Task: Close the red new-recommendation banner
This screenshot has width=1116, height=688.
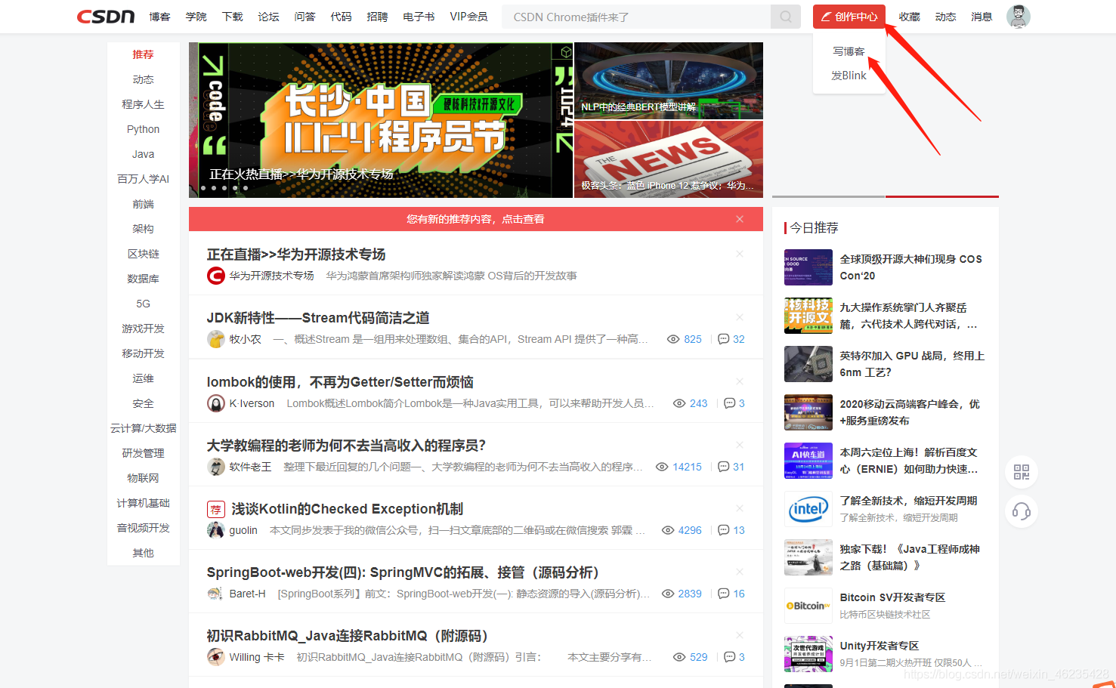Action: (x=740, y=219)
